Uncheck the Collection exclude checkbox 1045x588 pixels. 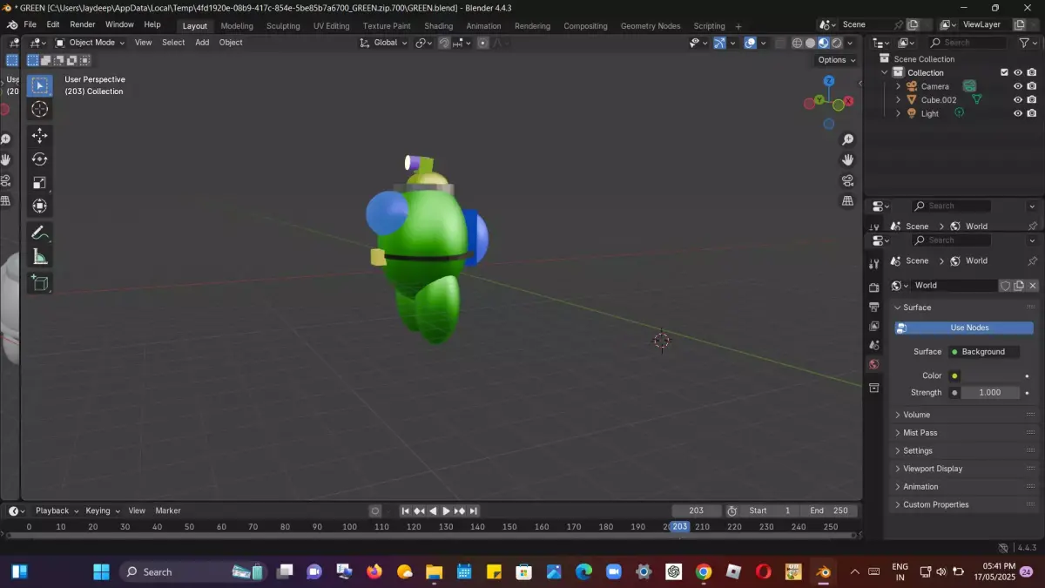[1004, 73]
